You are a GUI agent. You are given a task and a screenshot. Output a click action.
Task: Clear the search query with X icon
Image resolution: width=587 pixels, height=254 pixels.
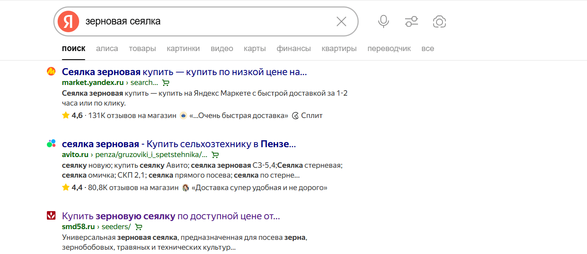click(341, 21)
